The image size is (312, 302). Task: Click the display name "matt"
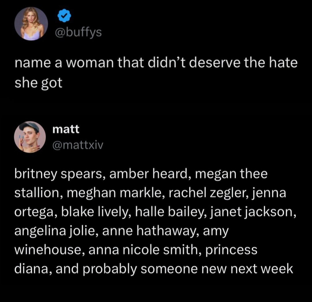pyautogui.click(x=66, y=129)
